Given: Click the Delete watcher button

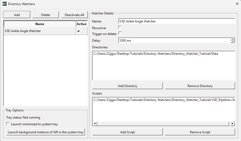Looking at the screenshot, I should (x=46, y=15).
